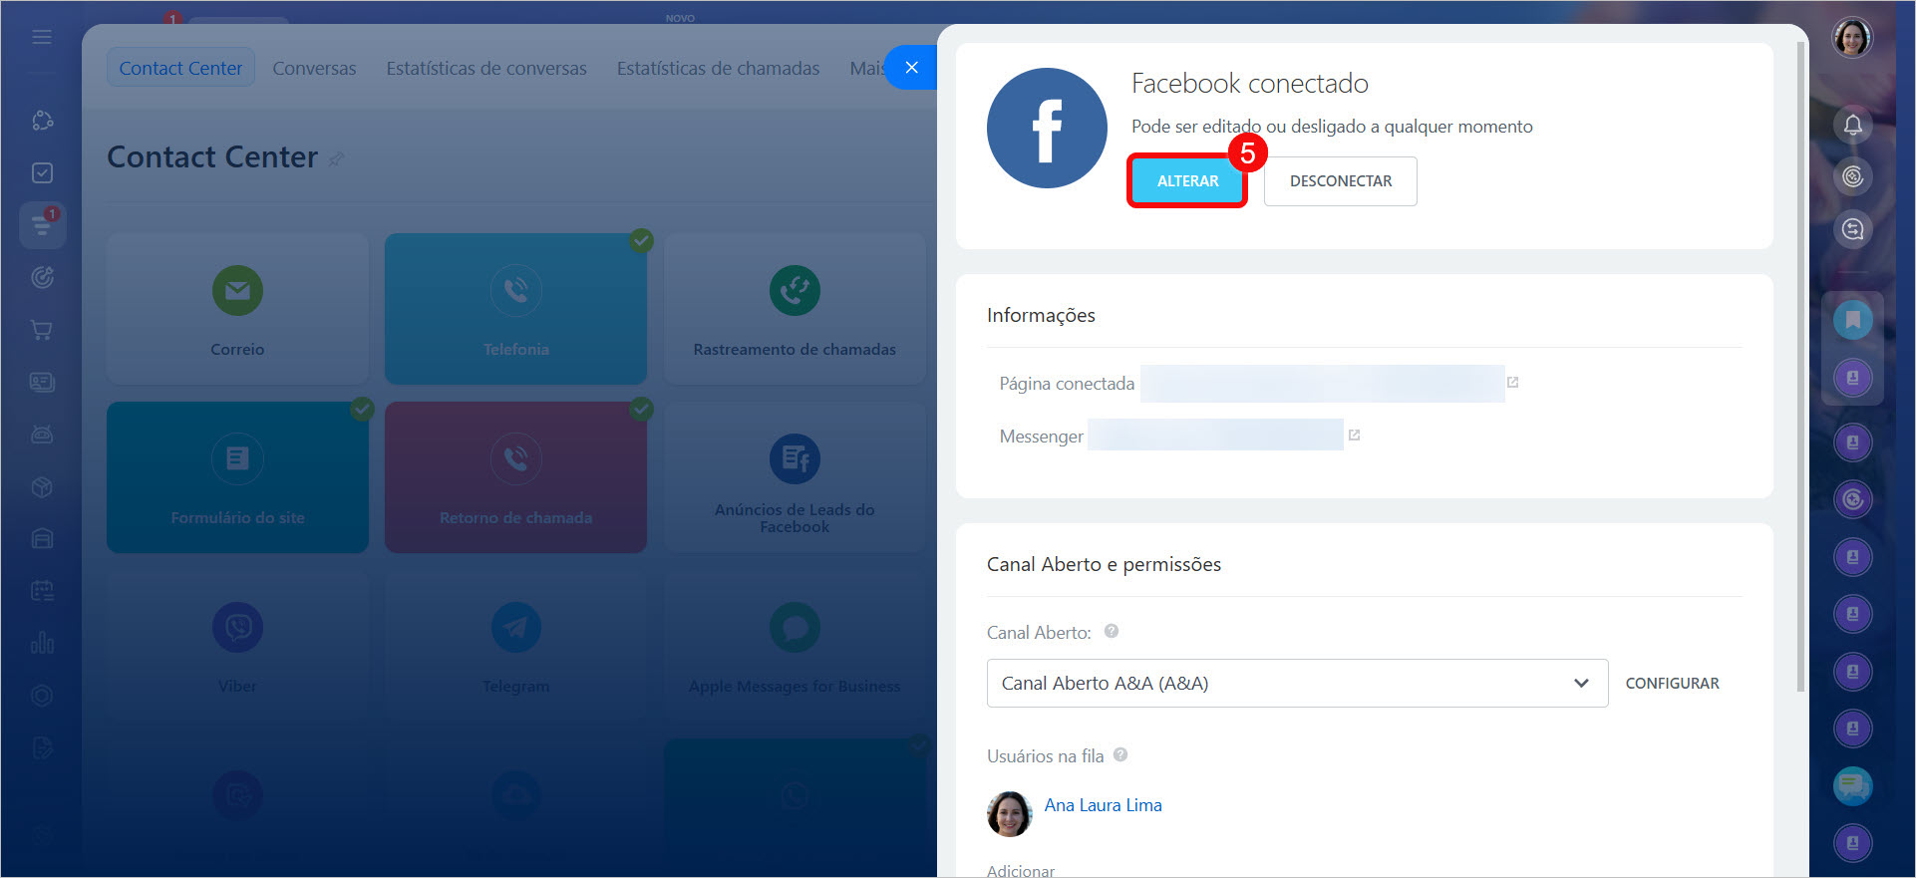This screenshot has height=878, width=1916.
Task: Click the user profile avatar top right
Action: pos(1852,38)
